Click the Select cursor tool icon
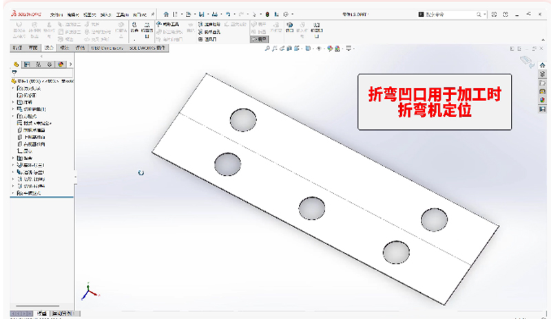This screenshot has height=319, width=551. 254,14
